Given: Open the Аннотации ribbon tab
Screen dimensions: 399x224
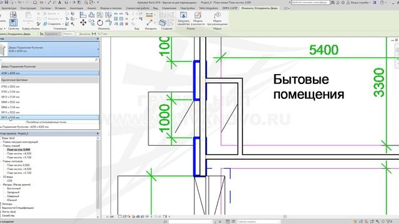Looking at the screenshot, I should [76, 8].
